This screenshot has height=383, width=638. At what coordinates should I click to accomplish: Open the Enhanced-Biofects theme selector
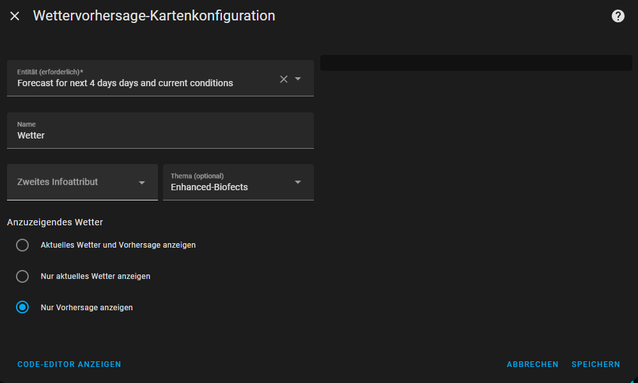[x=209, y=187]
